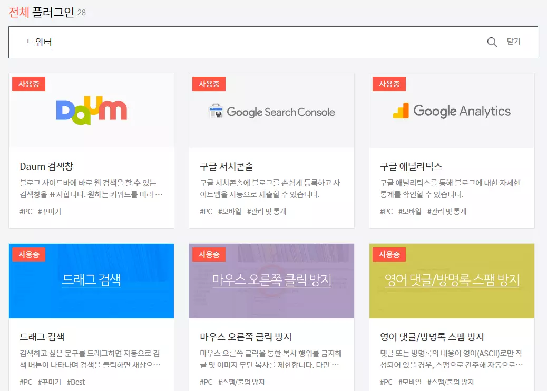This screenshot has height=391, width=547.
Task: Click the 드래그 검색 description text
Action: (x=90, y=359)
